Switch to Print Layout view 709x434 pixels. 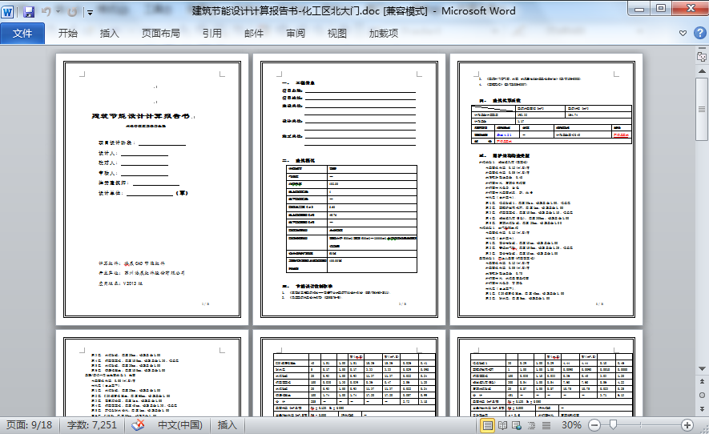487,425
